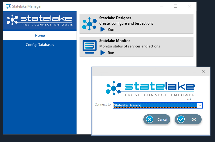Confirm connection with OK button
Image resolution: width=215 pixels, height=142 pixels.
(x=188, y=119)
